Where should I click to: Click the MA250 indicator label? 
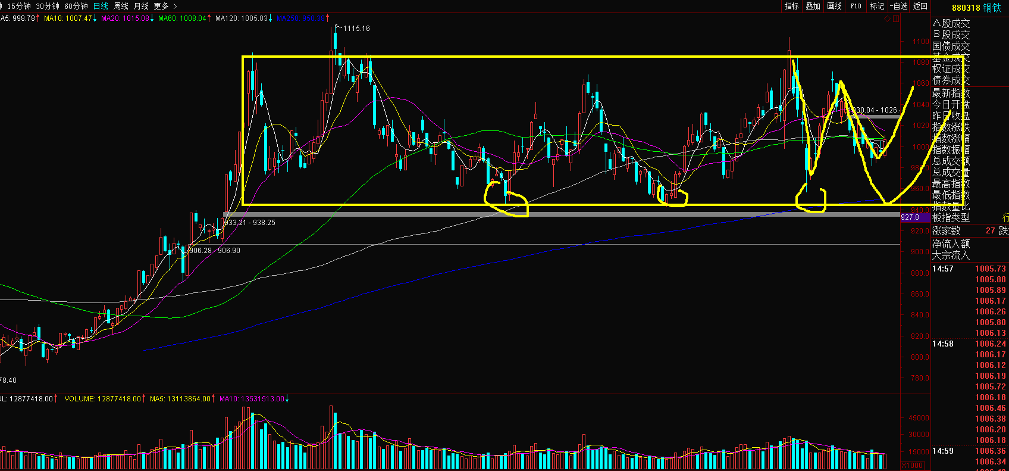click(x=300, y=18)
